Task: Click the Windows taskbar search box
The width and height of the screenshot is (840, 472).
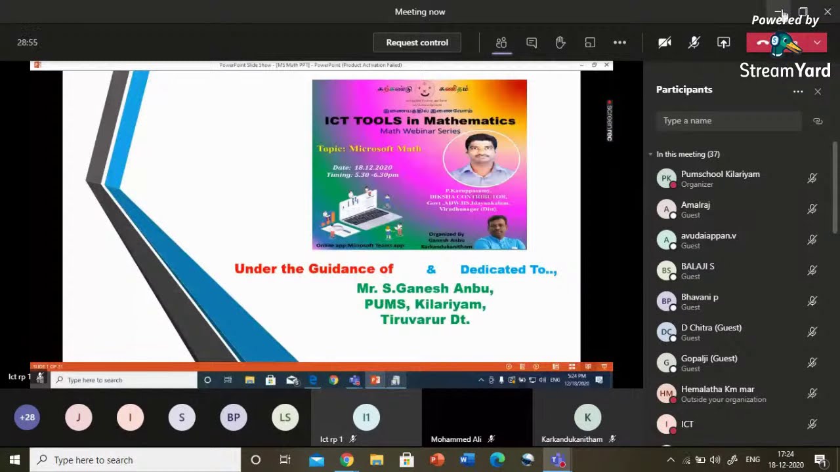Action: point(136,460)
